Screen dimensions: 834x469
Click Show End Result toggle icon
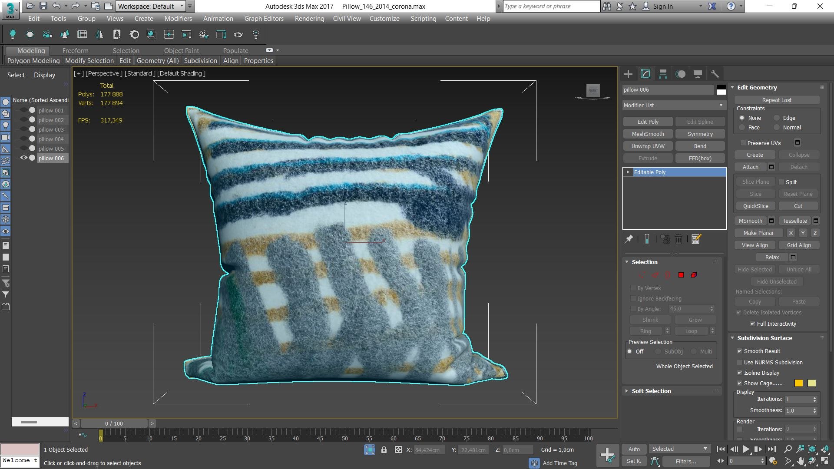pos(647,239)
